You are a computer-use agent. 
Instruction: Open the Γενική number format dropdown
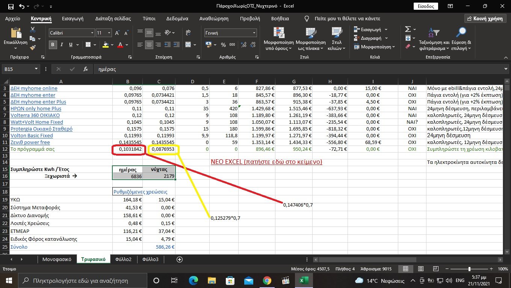(x=254, y=33)
